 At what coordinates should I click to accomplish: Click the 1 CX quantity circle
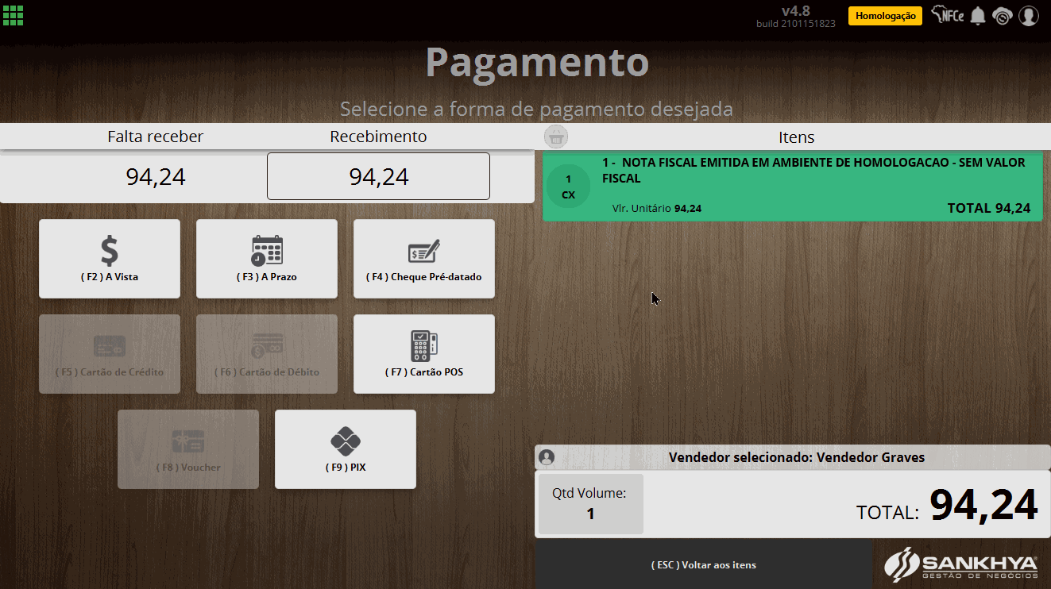pyautogui.click(x=568, y=187)
